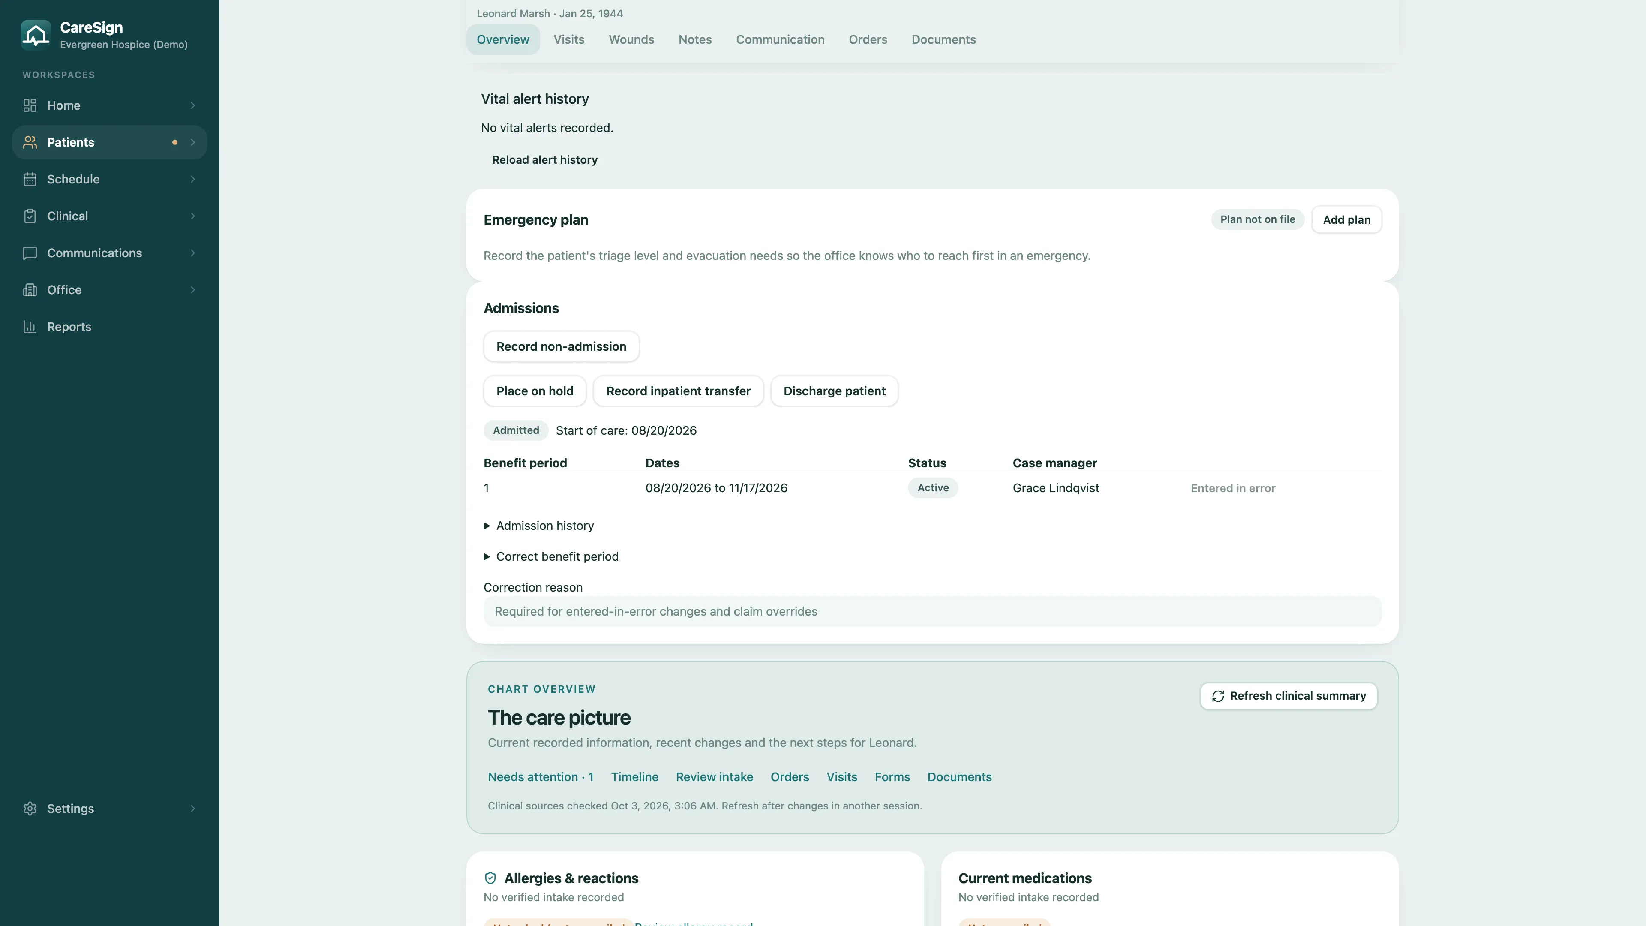
Task: Click the CareSign logo icon
Action: pyautogui.click(x=36, y=34)
